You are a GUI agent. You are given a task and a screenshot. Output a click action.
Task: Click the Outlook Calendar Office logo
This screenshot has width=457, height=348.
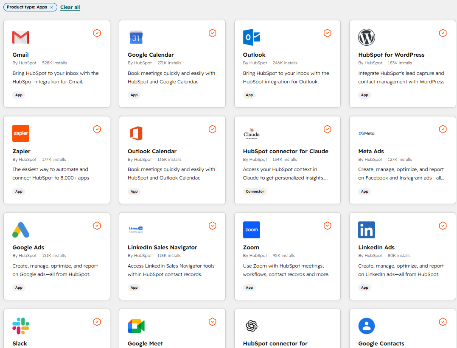136,133
